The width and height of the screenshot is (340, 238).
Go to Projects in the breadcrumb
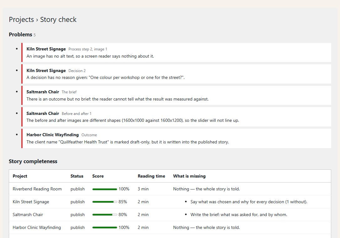[x=21, y=19]
